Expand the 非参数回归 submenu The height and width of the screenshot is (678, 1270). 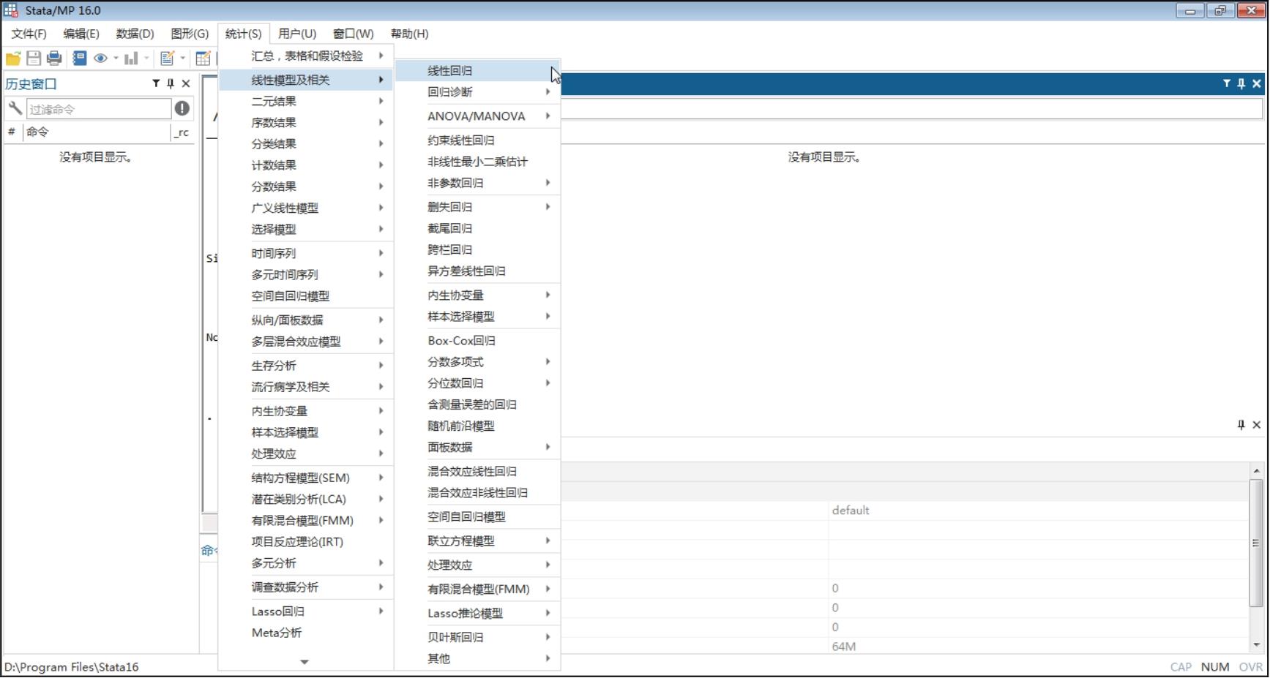(x=478, y=183)
